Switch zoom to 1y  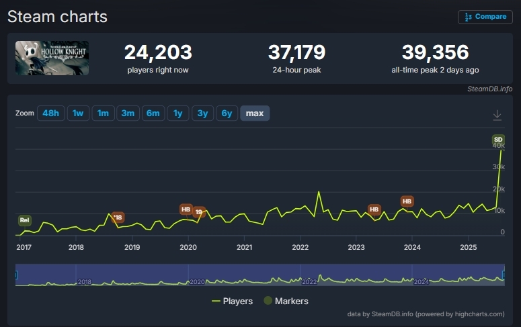[x=177, y=113]
